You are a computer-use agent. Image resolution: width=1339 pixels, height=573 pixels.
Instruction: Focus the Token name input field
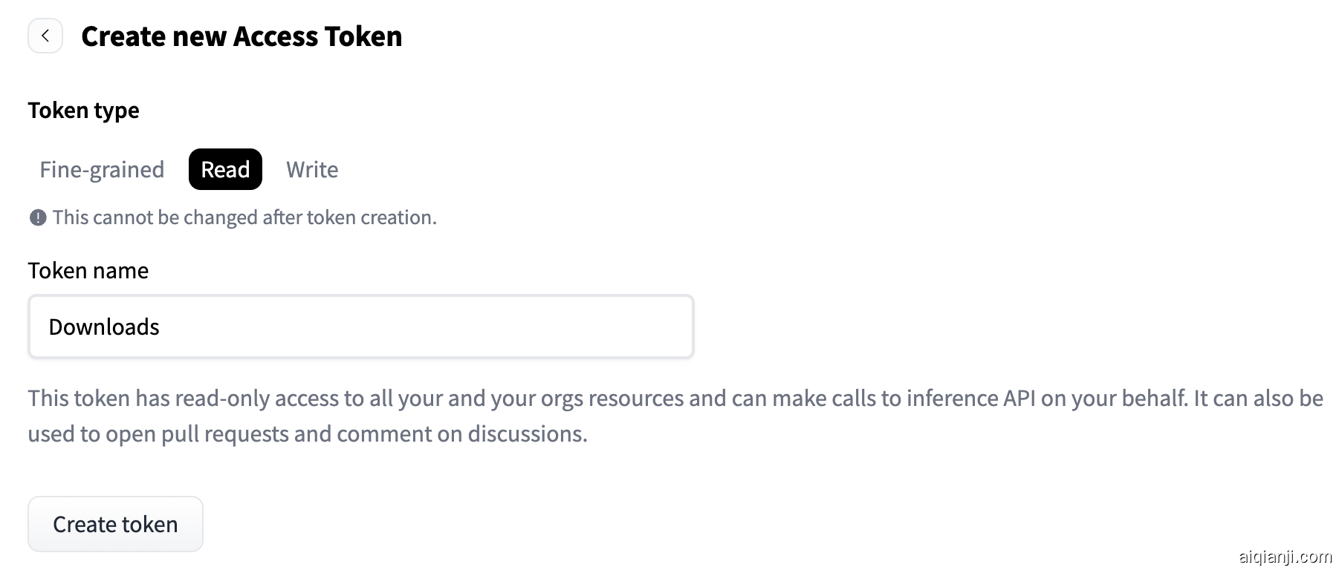pyautogui.click(x=361, y=327)
